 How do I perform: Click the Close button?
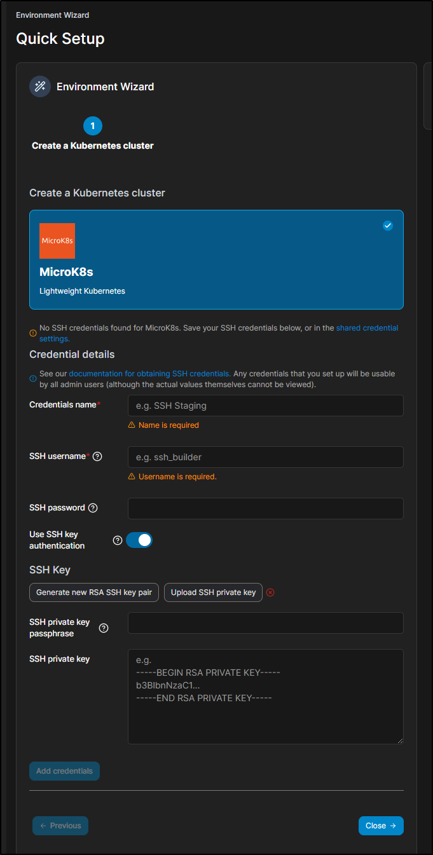click(x=381, y=826)
